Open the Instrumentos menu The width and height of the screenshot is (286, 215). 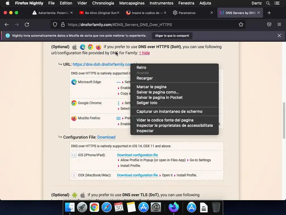pyautogui.click(x=161, y=3)
